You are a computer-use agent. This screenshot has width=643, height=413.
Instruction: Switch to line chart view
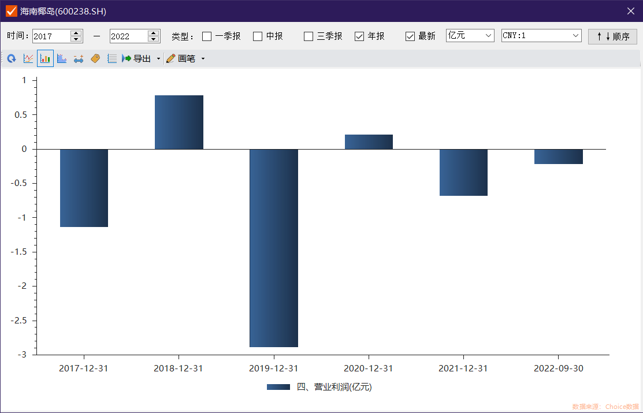pyautogui.click(x=28, y=58)
